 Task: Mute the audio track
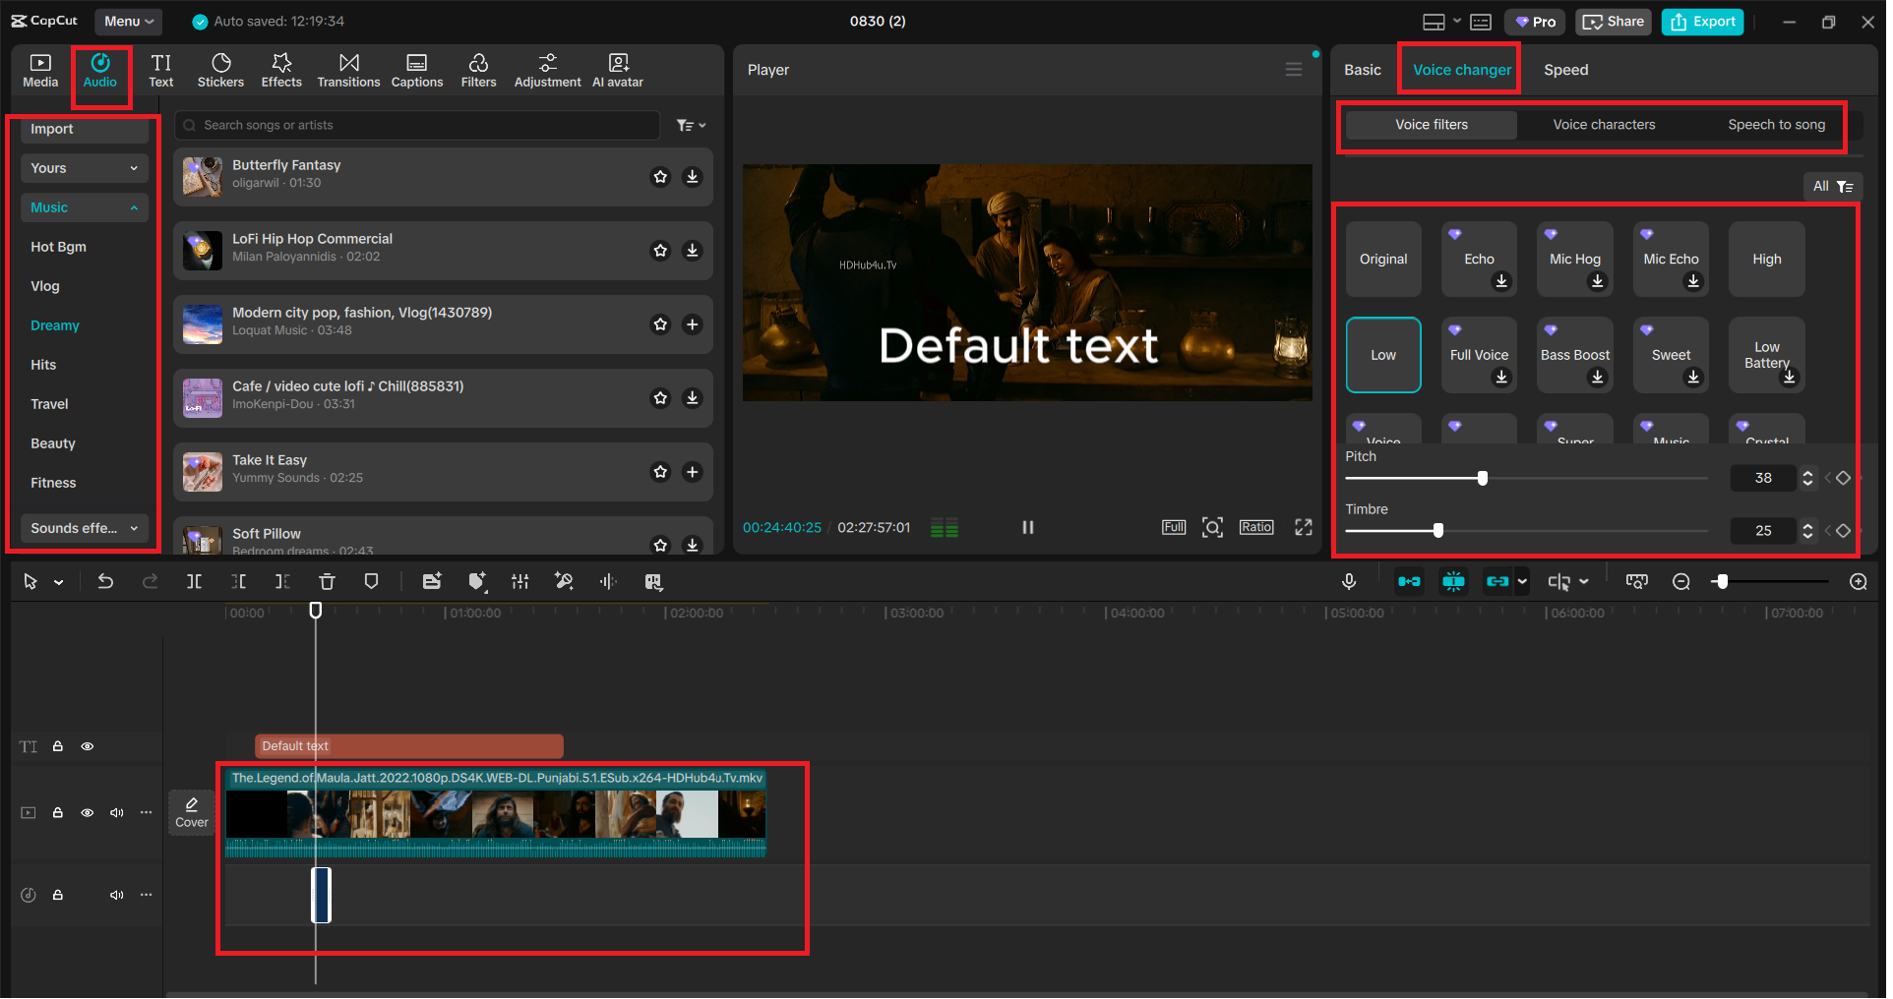[117, 896]
